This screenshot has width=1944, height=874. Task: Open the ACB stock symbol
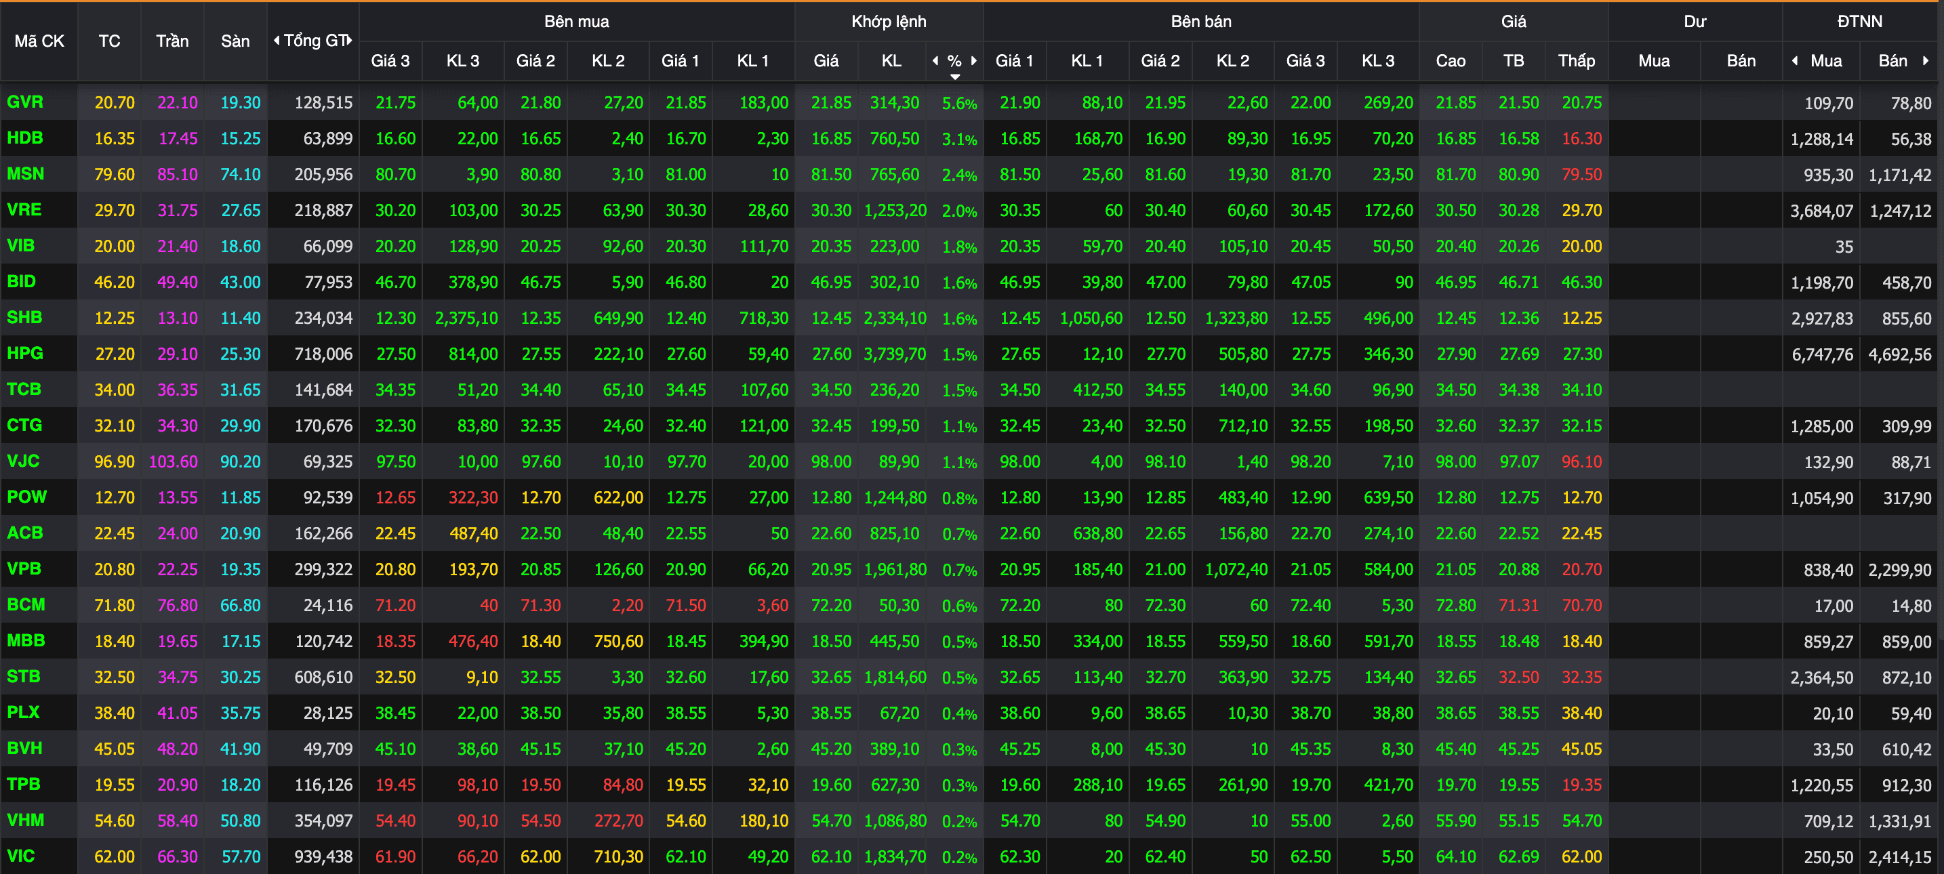(25, 533)
